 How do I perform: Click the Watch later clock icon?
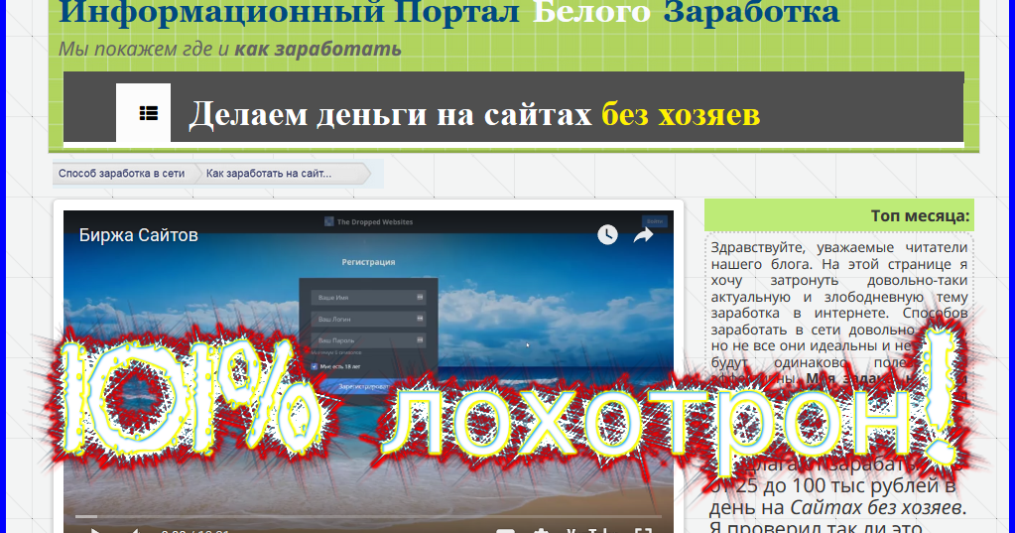coord(607,235)
